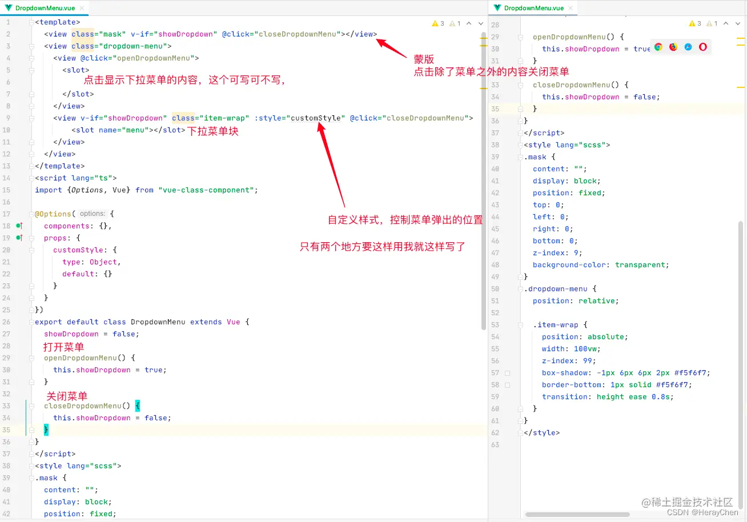Click 'position: relative' on line 51

click(x=574, y=301)
